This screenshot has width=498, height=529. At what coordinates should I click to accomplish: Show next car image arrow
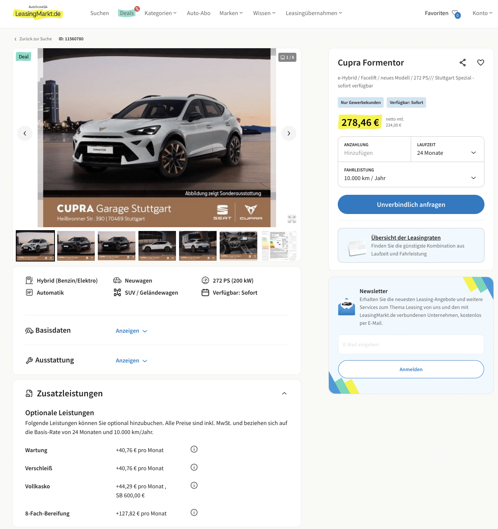(289, 133)
